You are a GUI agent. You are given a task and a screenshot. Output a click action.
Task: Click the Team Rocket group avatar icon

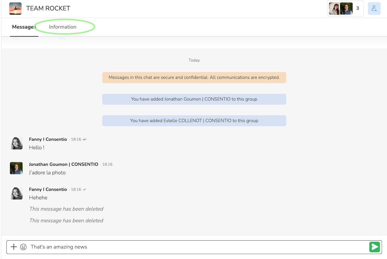tap(15, 8)
